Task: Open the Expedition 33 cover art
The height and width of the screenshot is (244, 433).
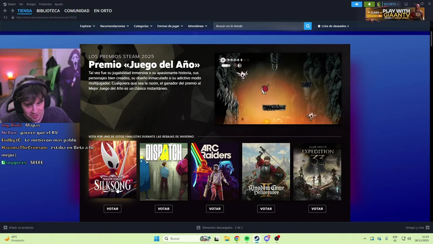Action: [x=317, y=171]
